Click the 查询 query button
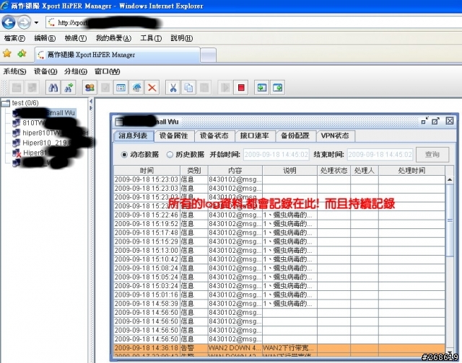Screen dimensions: 462x363 point(432,155)
